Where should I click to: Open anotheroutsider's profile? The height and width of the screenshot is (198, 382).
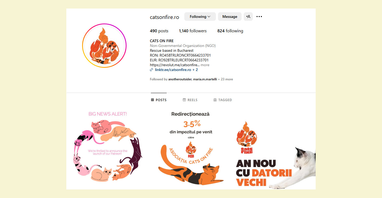[180, 79]
